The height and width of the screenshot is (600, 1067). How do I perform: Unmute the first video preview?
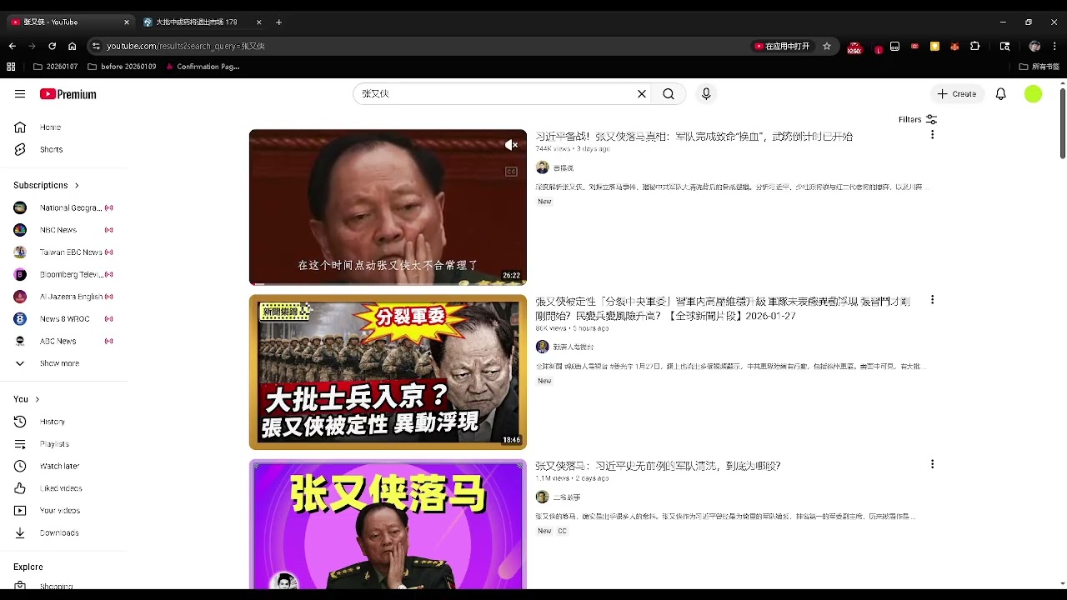pyautogui.click(x=512, y=145)
